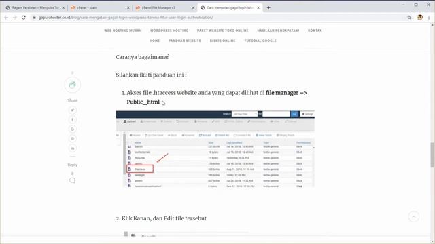The height and width of the screenshot is (244, 435).
Task: Go forward in browser history
Action: [x=15, y=17]
